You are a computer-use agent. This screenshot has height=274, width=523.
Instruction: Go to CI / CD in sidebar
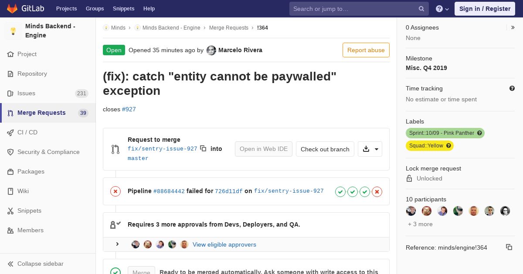click(x=48, y=132)
